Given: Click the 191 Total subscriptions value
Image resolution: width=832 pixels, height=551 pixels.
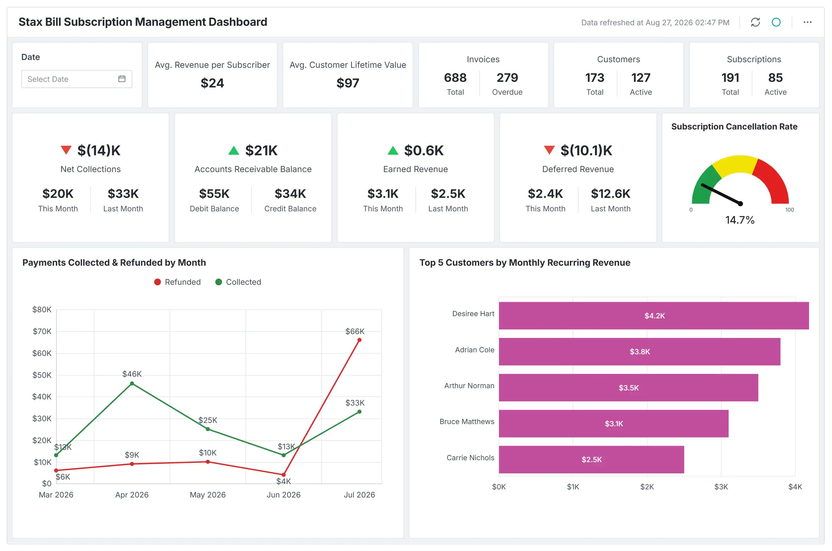Looking at the screenshot, I should (730, 78).
